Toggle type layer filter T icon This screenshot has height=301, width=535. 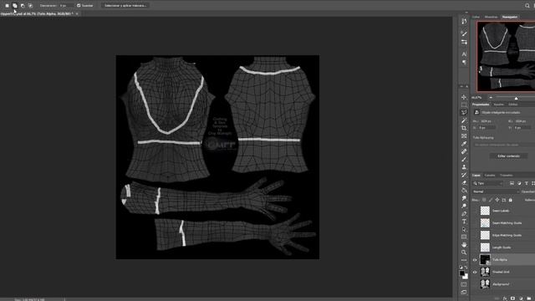[527, 184]
